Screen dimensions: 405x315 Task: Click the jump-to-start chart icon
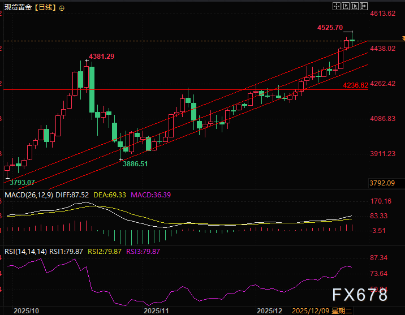tap(346, 6)
